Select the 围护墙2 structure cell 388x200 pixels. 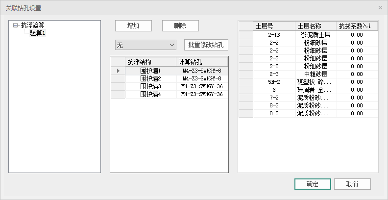coord(150,79)
